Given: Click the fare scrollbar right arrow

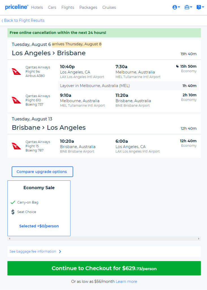Looking at the screenshot, I should (x=199, y=239).
